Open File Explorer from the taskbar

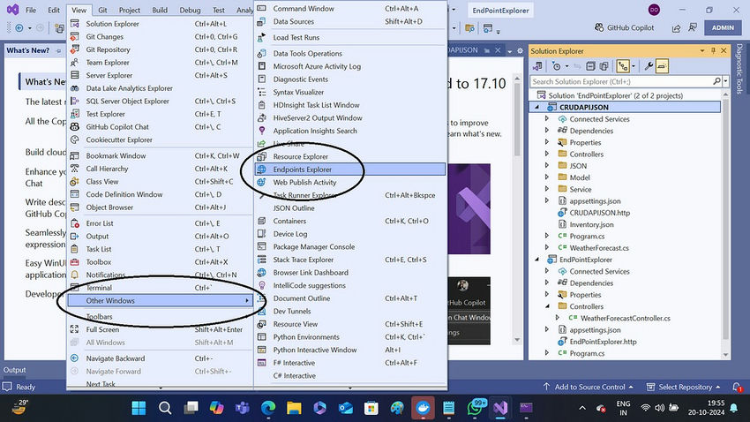(x=294, y=408)
